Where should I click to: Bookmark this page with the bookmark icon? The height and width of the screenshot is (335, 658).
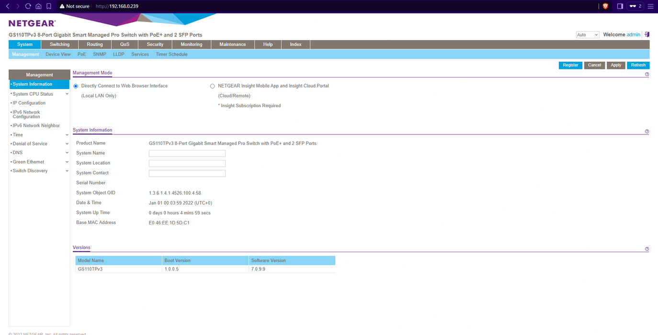click(49, 6)
